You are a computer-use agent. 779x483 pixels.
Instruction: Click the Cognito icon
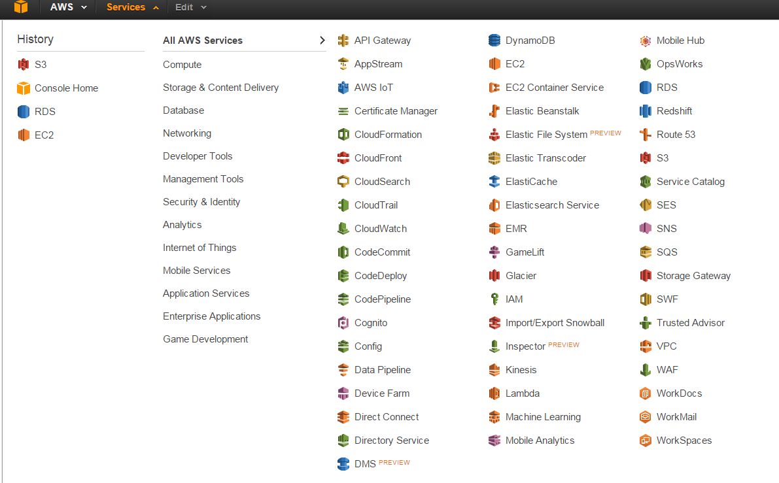343,323
